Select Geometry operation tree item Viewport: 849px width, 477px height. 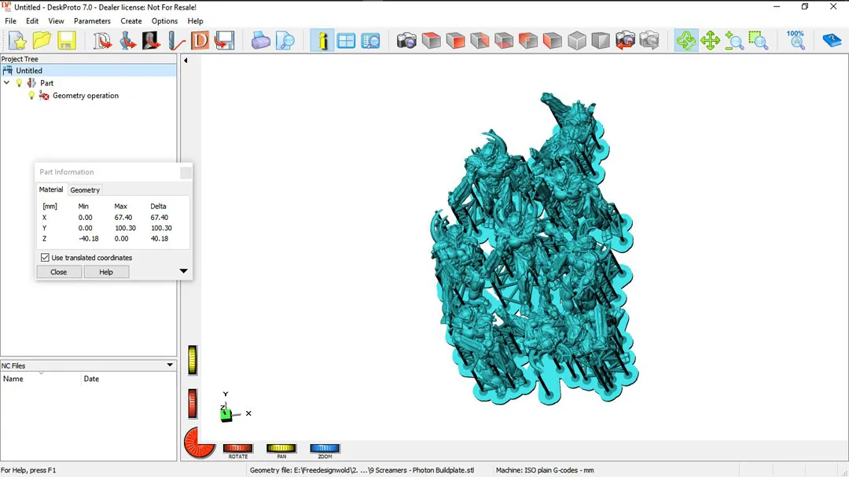86,96
